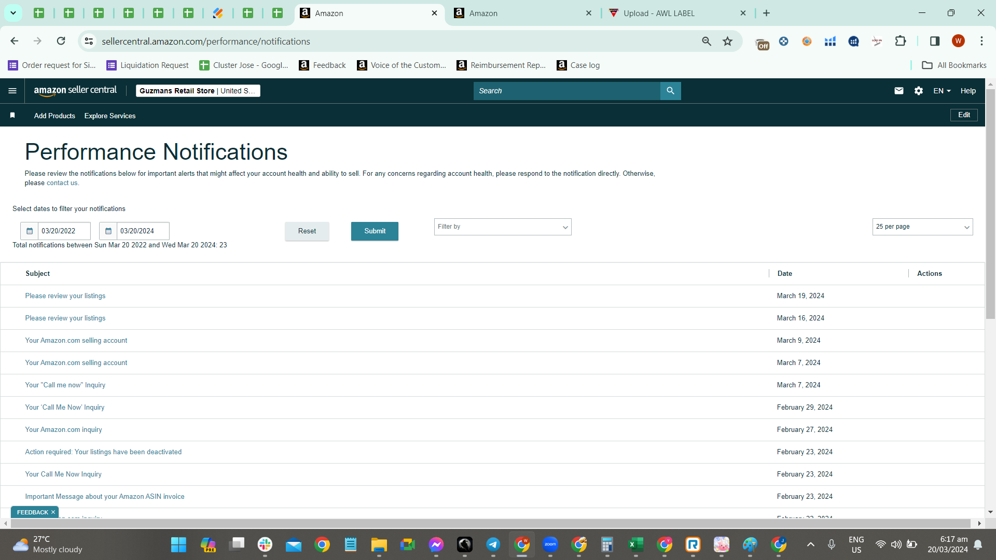Open the Your Amazon.com inquiry notification
The height and width of the screenshot is (560, 996).
click(64, 430)
